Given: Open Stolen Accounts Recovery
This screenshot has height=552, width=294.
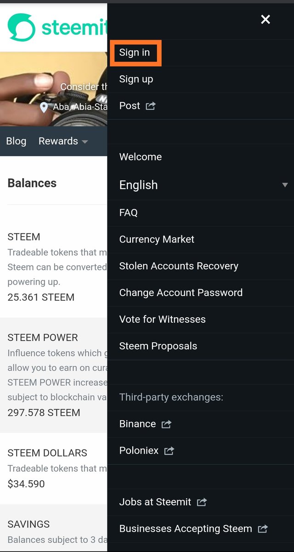Looking at the screenshot, I should (179, 266).
